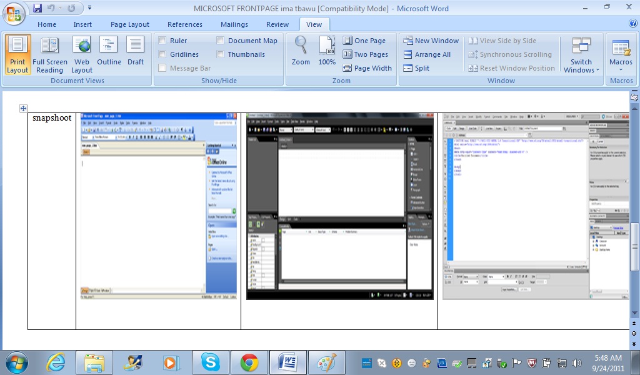Go to Next Page double-arrow button
Image resolution: width=640 pixels, height=375 pixels.
click(x=634, y=344)
